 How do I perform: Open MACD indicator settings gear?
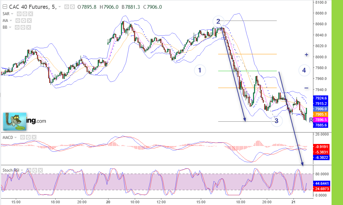(x=28, y=137)
